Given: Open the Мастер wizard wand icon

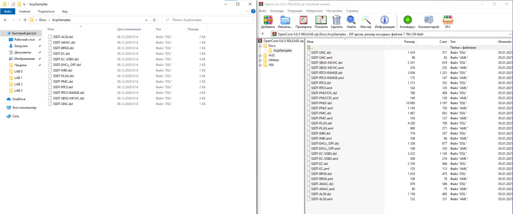Looking at the screenshot, I should pos(366,20).
